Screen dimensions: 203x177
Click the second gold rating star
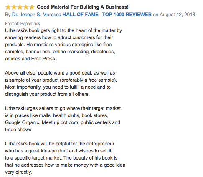tap(14, 7)
